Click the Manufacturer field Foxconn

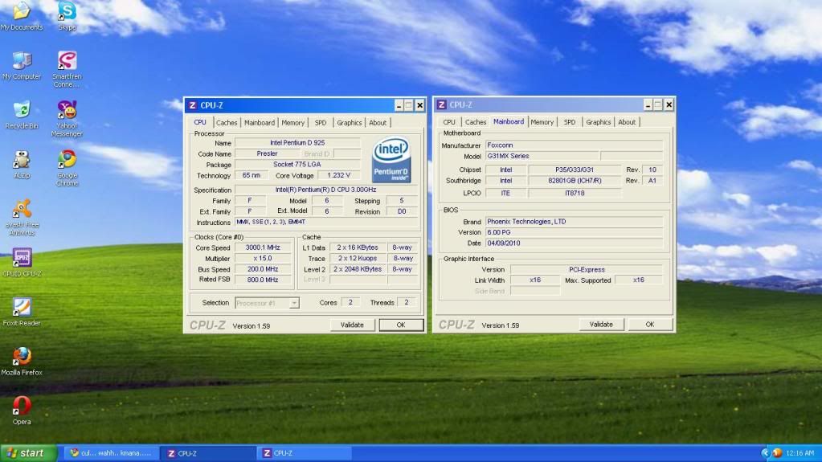tap(574, 145)
